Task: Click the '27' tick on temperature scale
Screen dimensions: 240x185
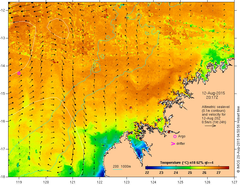Action: [x=218, y=173]
